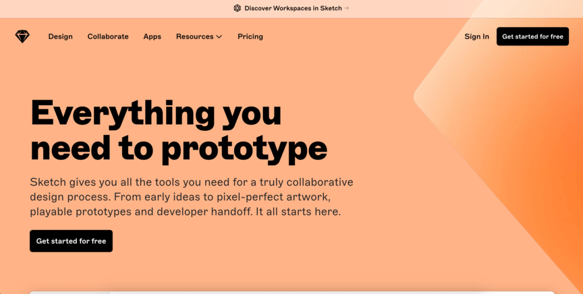Go to the Collaborate page
The height and width of the screenshot is (294, 583).
(108, 36)
